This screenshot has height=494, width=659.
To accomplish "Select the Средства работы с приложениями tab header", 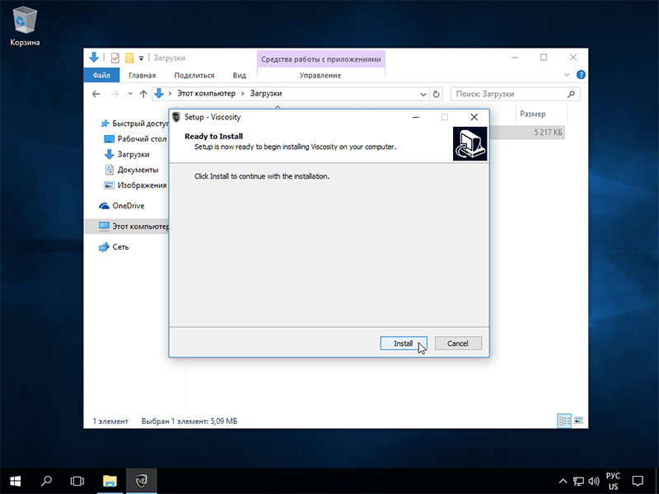I will coord(320,59).
